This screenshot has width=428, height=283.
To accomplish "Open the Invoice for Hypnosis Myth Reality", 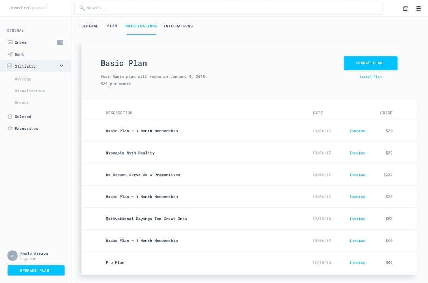I will pyautogui.click(x=357, y=153).
